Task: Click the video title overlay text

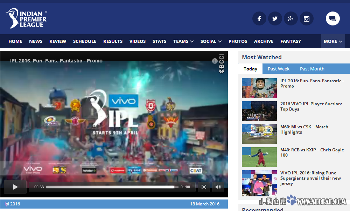Action: click(x=56, y=61)
